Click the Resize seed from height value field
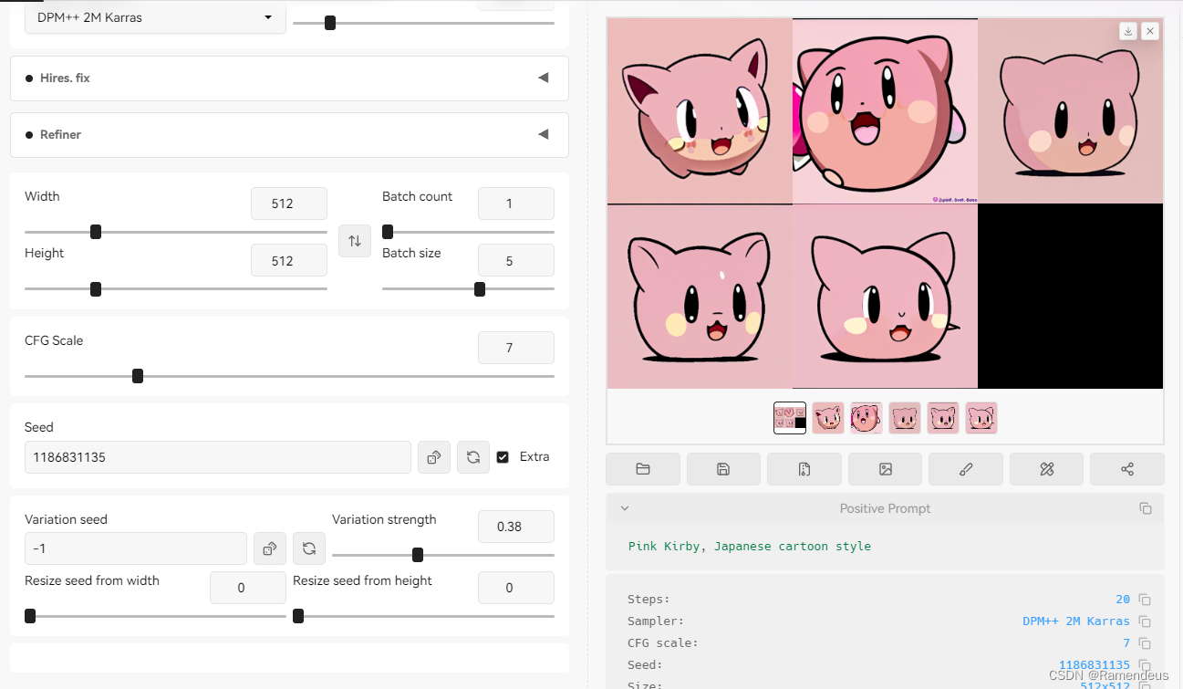Screen dimensions: 1183x689 click(516, 588)
